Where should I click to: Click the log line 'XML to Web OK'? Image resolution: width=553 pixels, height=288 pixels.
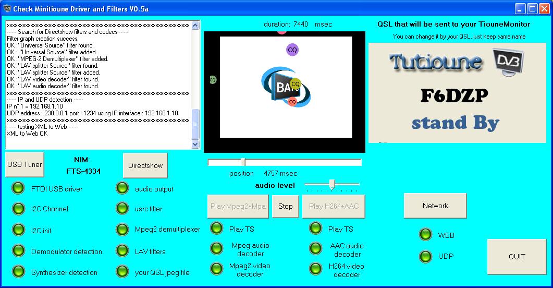point(27,134)
